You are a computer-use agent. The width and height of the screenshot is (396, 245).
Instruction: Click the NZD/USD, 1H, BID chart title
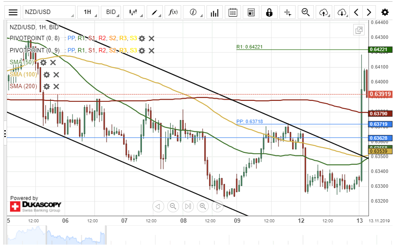pyautogui.click(x=34, y=27)
